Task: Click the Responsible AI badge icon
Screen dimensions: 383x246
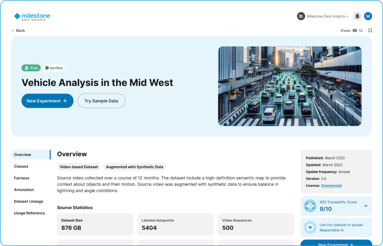Action: [310, 227]
